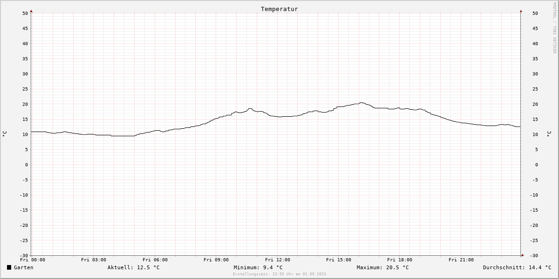559x279 pixels.
Task: Click the Fri 15:00 time label
Action: click(x=339, y=260)
